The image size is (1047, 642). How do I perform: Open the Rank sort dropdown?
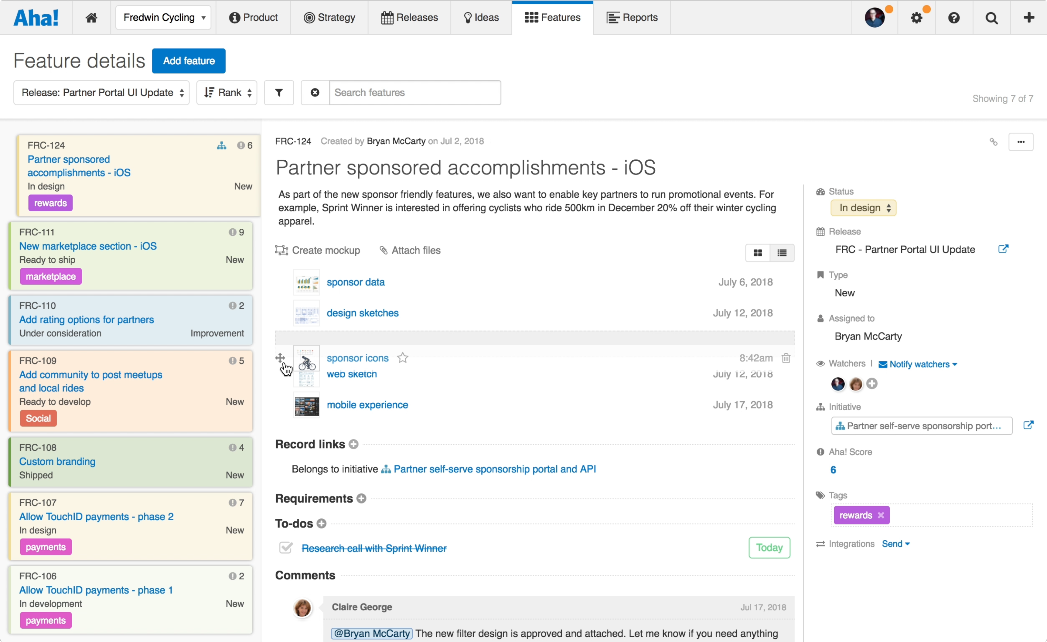227,93
